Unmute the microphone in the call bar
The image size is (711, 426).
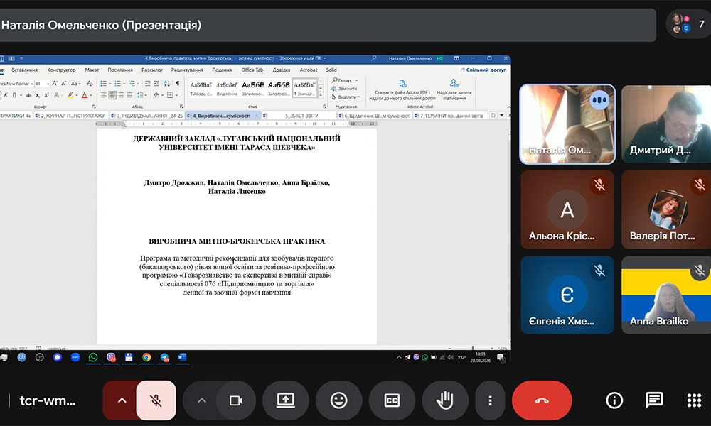tap(156, 400)
